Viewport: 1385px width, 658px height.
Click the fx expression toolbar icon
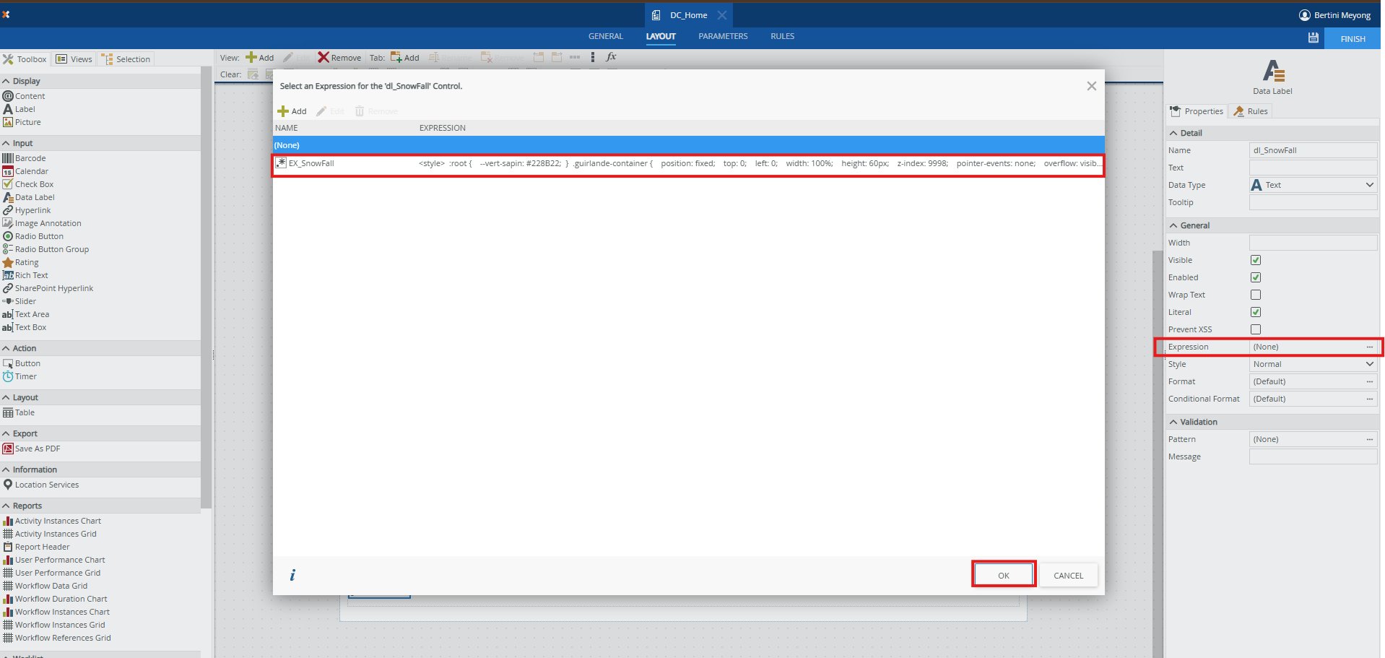tap(611, 57)
